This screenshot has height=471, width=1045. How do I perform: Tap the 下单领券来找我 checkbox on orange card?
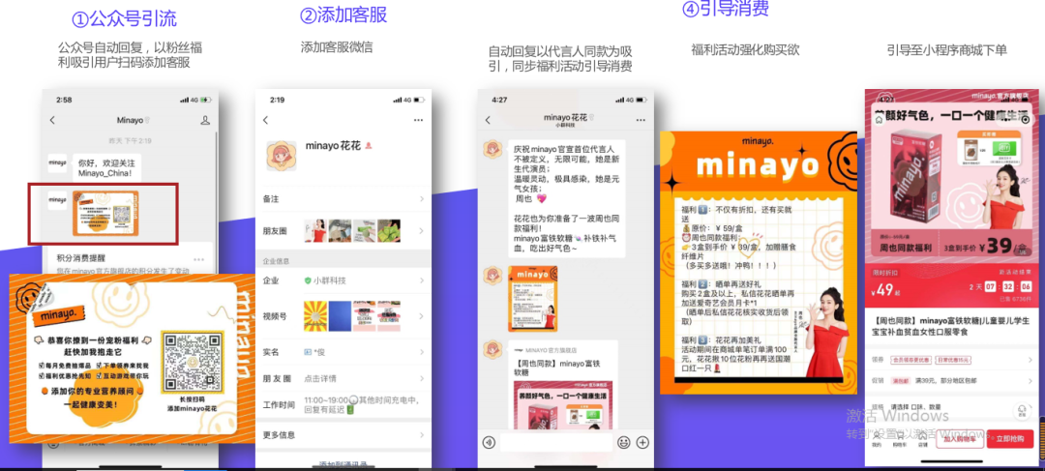click(99, 364)
